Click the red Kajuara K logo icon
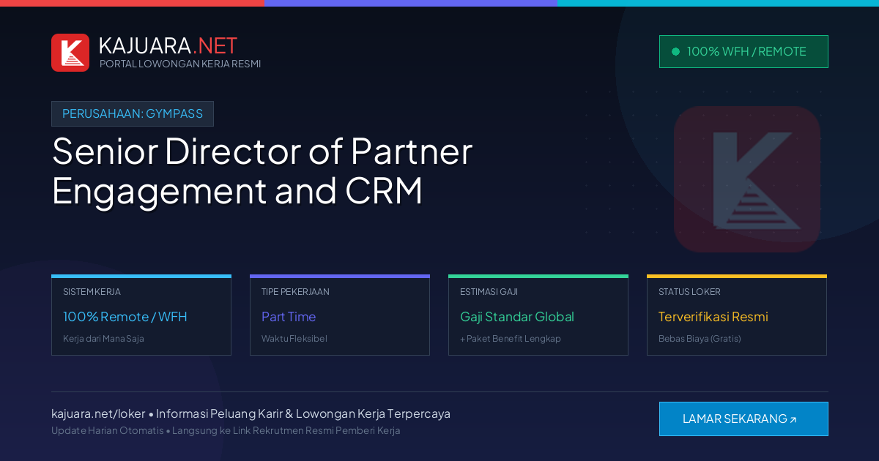Image resolution: width=879 pixels, height=461 pixels. (x=70, y=53)
